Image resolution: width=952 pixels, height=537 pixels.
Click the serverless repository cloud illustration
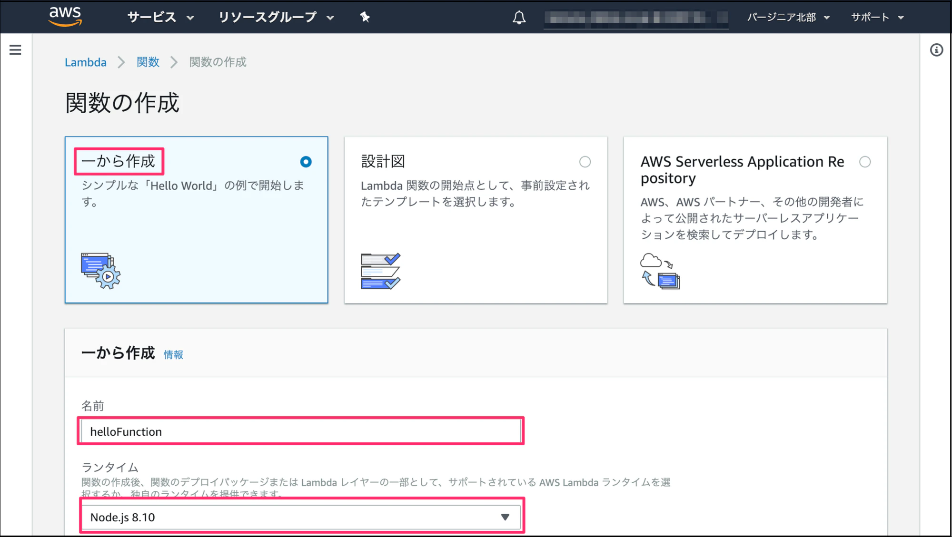pyautogui.click(x=660, y=271)
